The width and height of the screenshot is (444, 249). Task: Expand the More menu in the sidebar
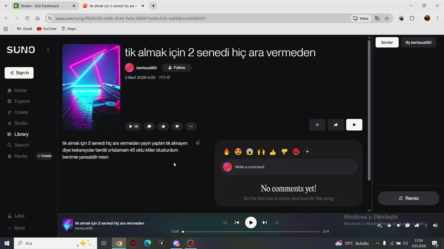point(16,228)
